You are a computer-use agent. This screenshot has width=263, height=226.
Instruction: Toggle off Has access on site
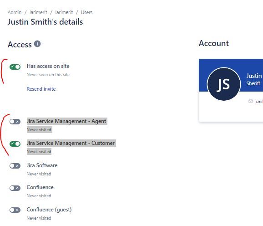(x=15, y=67)
